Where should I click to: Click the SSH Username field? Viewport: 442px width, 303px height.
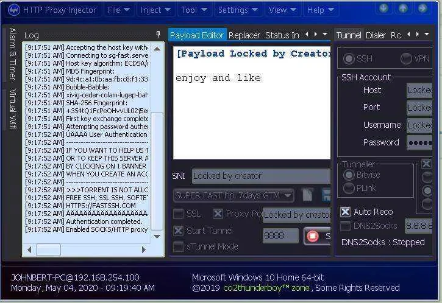pyautogui.click(x=419, y=125)
